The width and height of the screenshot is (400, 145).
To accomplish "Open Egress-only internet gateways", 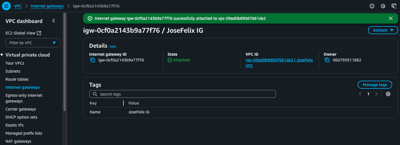I will (x=24, y=98).
